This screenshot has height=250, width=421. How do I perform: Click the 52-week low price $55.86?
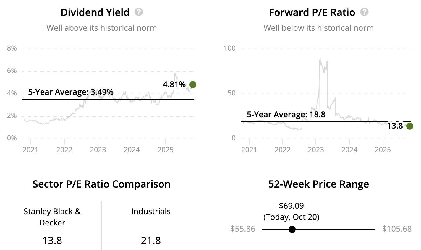pyautogui.click(x=243, y=229)
